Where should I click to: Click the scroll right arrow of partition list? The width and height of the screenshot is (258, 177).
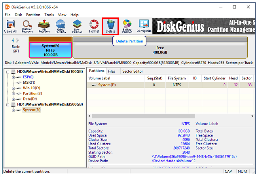tap(252, 116)
